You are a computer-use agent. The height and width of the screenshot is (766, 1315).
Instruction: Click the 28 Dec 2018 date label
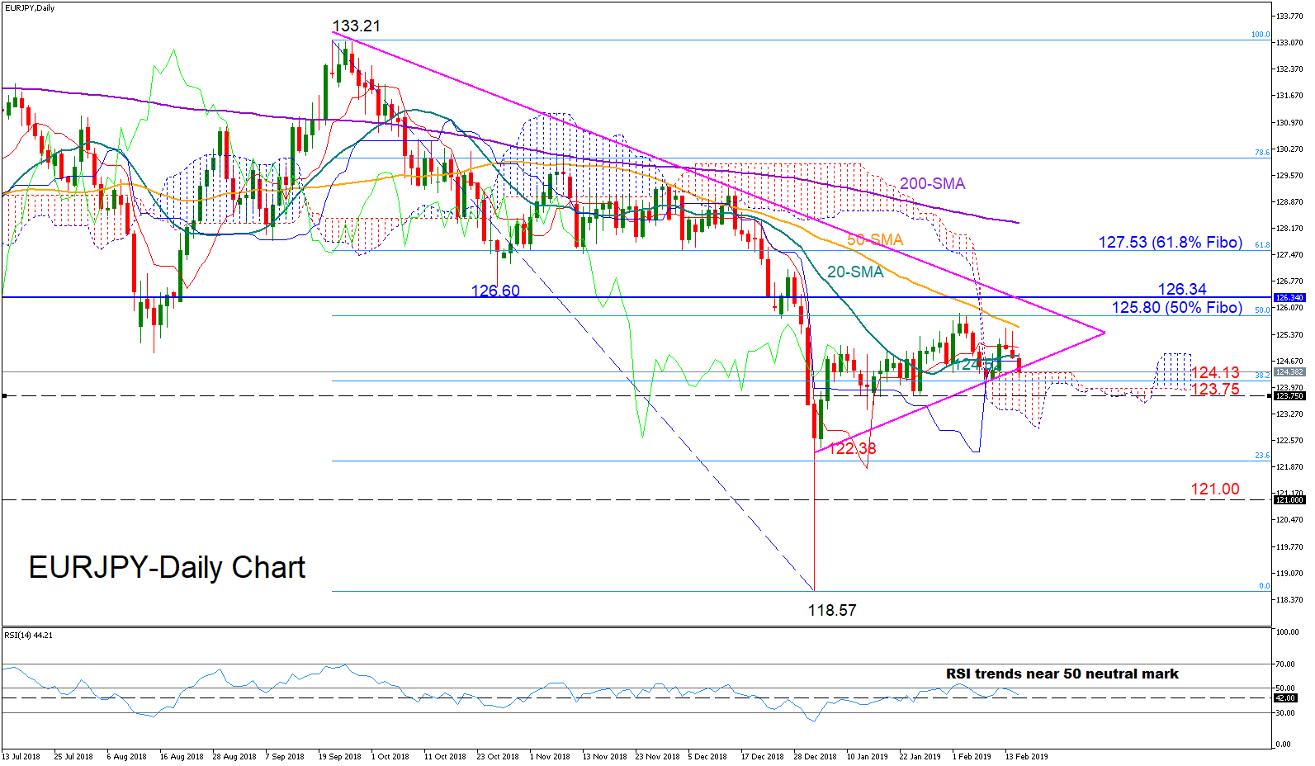pos(815,756)
